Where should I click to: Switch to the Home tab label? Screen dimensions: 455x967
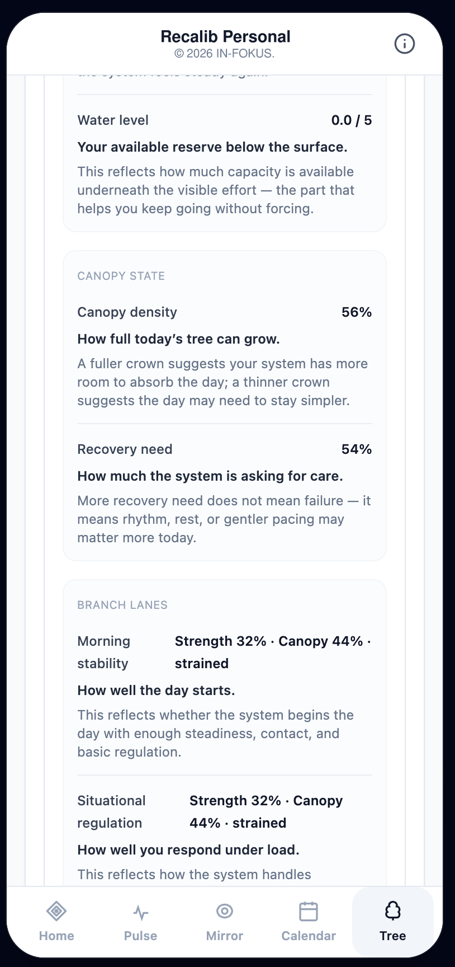click(x=56, y=936)
